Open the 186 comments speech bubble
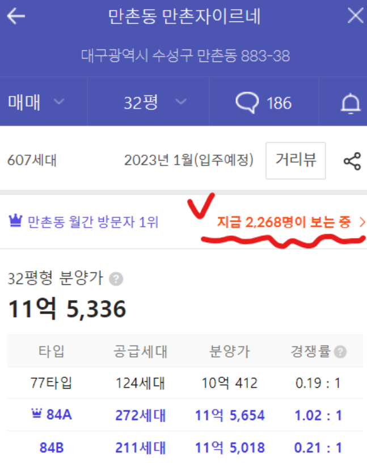 pos(263,103)
